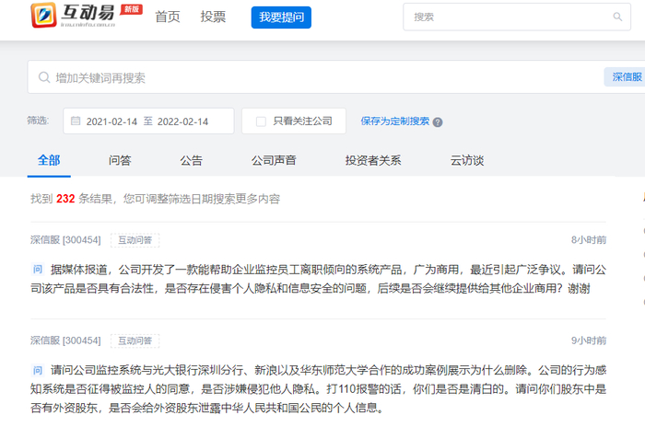Click the 互动问答 tag in the 9小时前 result

tap(135, 340)
